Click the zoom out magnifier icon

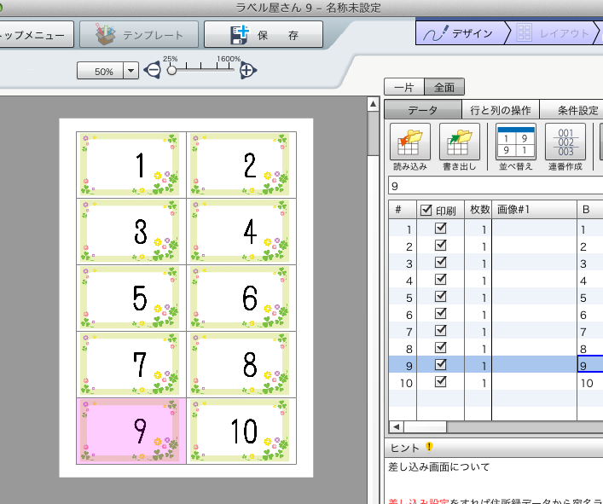(x=152, y=71)
